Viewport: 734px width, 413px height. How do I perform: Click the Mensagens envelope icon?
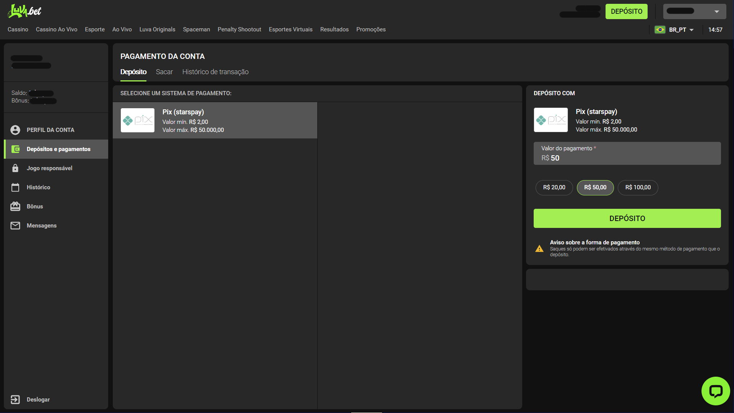[x=15, y=226]
